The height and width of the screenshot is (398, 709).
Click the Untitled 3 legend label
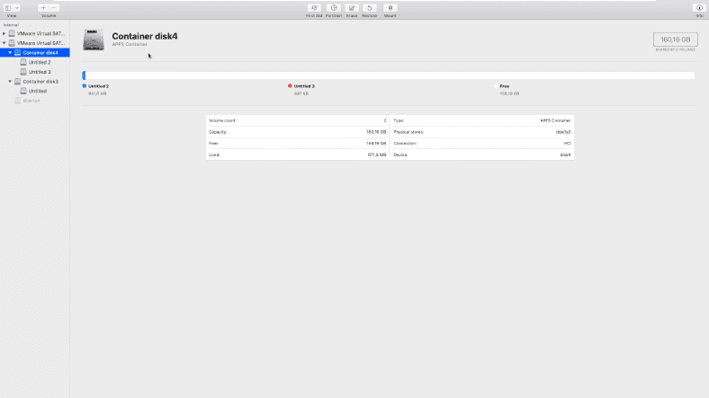tap(304, 86)
